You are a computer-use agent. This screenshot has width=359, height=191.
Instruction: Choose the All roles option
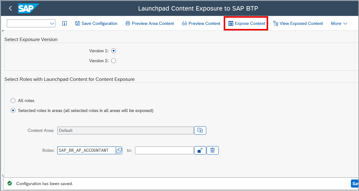click(x=13, y=100)
